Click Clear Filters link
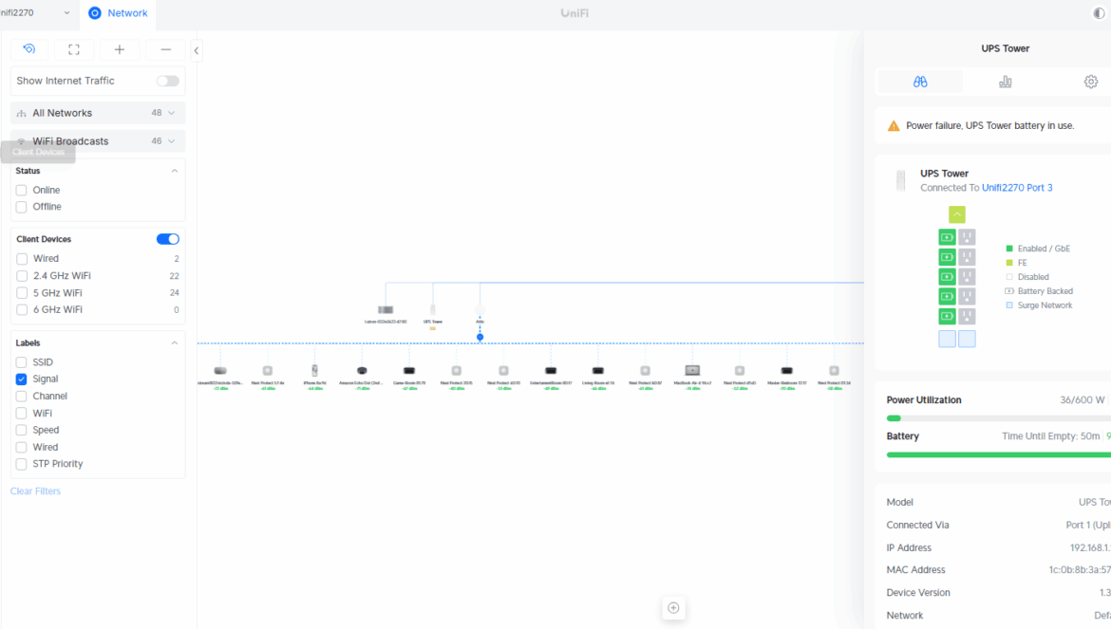1111x629 pixels. click(35, 491)
